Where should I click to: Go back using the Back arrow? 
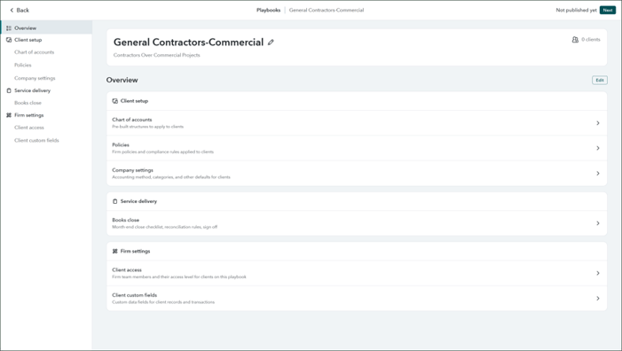click(x=20, y=11)
